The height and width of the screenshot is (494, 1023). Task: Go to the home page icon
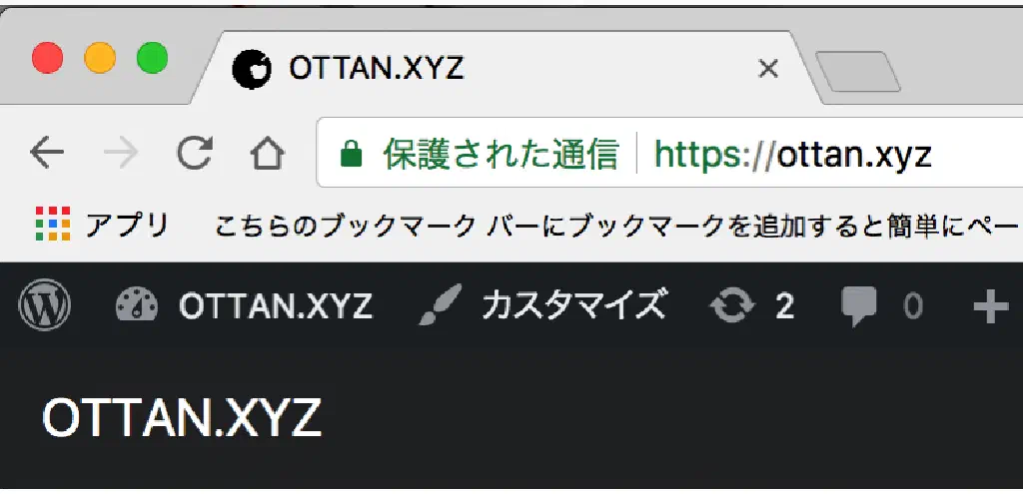click(268, 155)
